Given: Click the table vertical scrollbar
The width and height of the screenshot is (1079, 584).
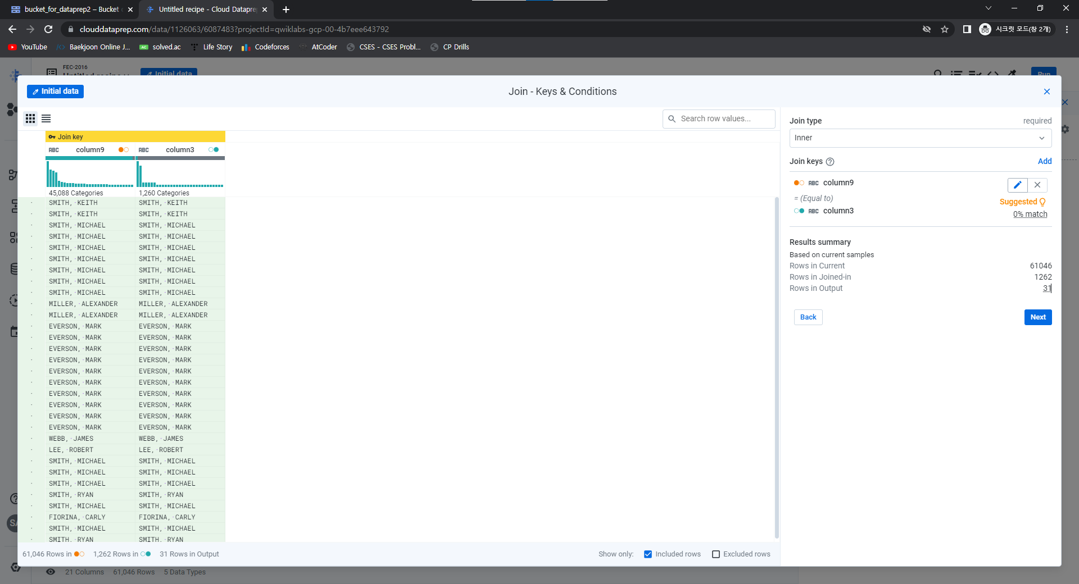Looking at the screenshot, I should click(x=777, y=368).
